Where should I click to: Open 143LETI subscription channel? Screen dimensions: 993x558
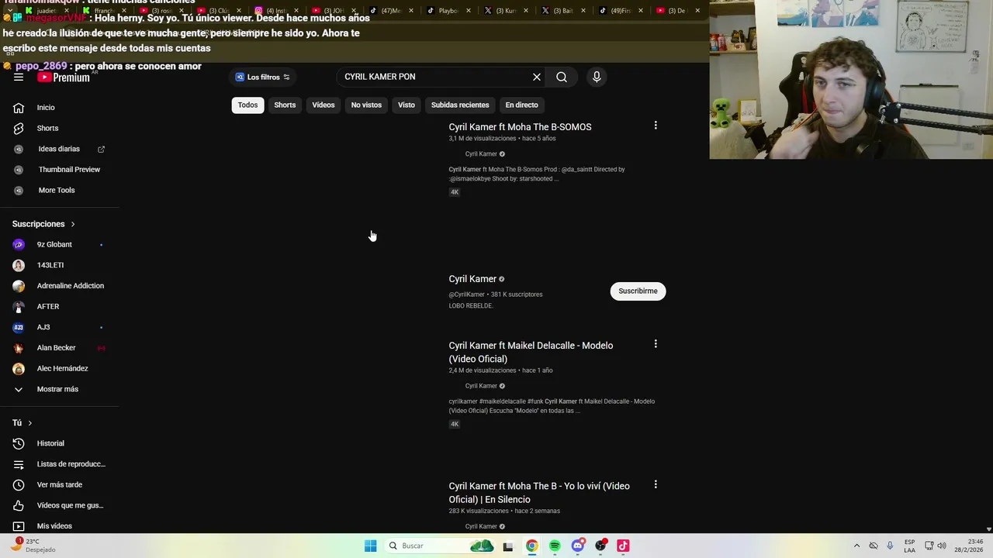(50, 265)
